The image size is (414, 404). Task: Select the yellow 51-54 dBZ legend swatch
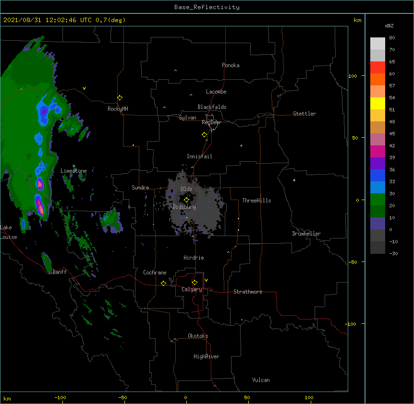pyautogui.click(x=377, y=103)
